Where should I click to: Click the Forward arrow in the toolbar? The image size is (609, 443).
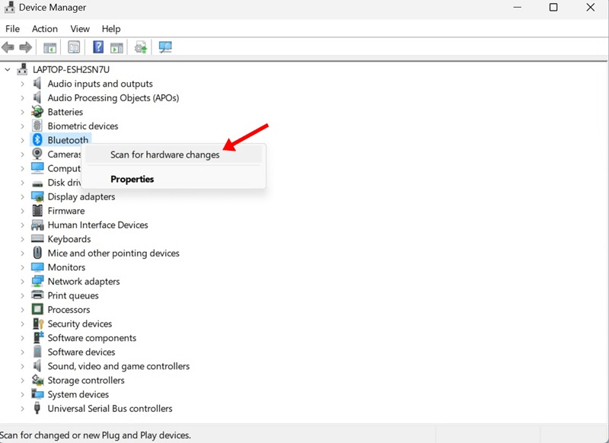25,47
